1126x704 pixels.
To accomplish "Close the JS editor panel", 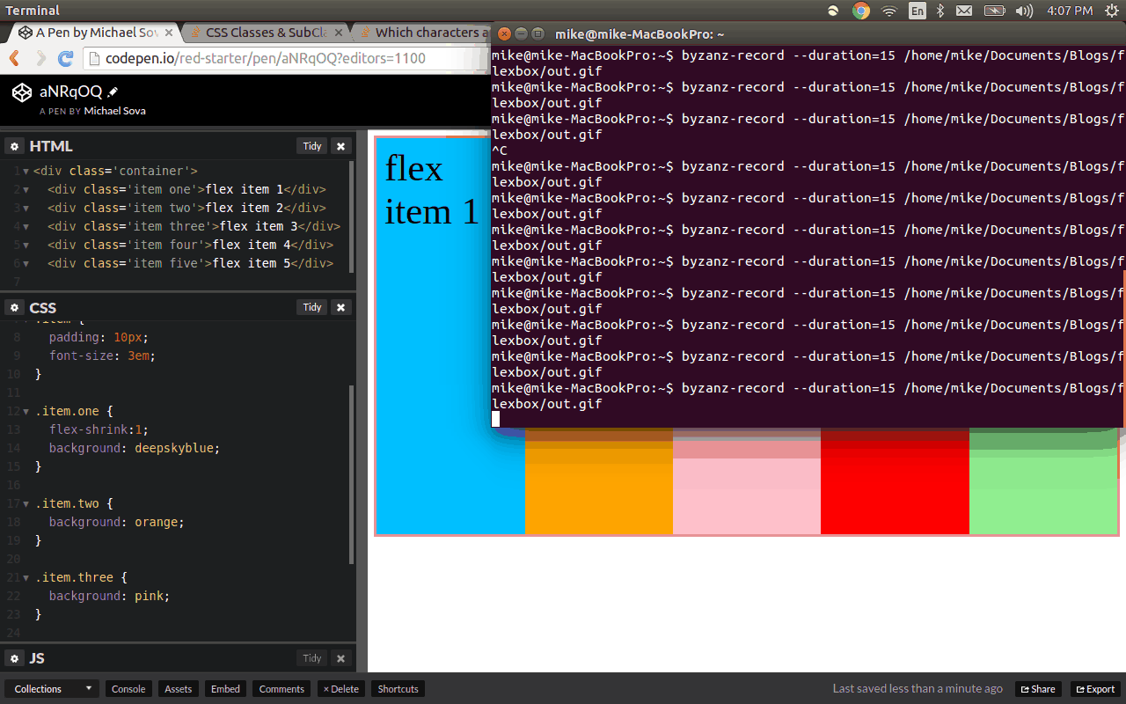I will (x=341, y=658).
